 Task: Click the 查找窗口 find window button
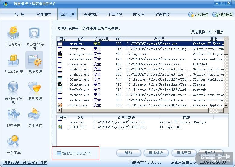click(184, 153)
